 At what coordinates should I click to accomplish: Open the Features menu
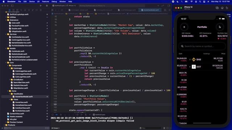(x=46, y=1)
